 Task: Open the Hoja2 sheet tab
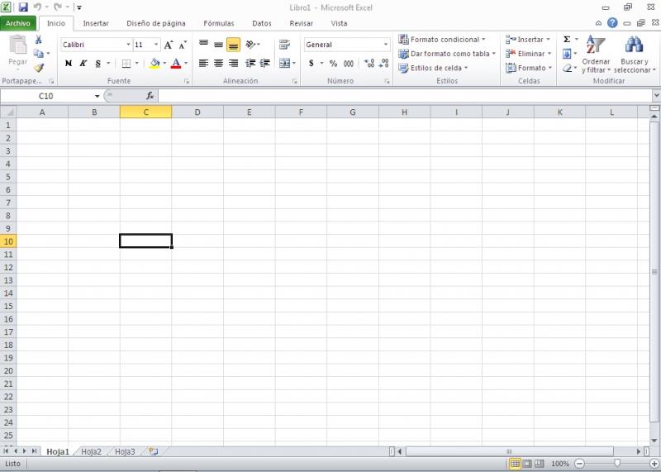tap(91, 451)
